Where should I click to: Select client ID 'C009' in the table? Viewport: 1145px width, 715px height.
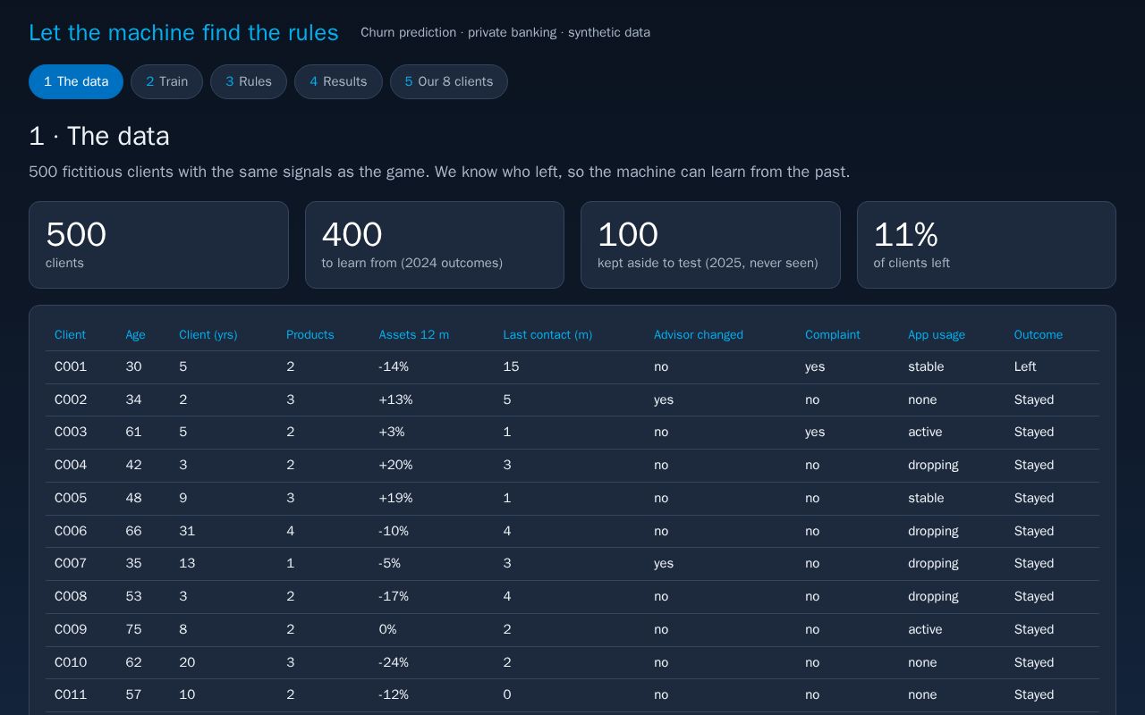click(71, 629)
